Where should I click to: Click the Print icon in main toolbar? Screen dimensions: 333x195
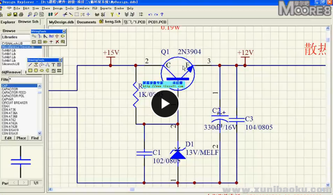(x=21, y=14)
